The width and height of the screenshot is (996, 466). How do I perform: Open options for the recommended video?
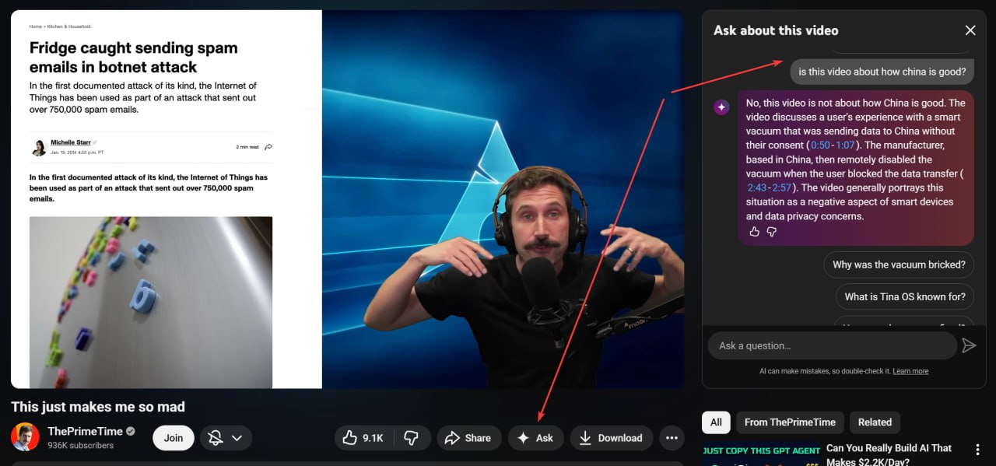pyautogui.click(x=978, y=449)
